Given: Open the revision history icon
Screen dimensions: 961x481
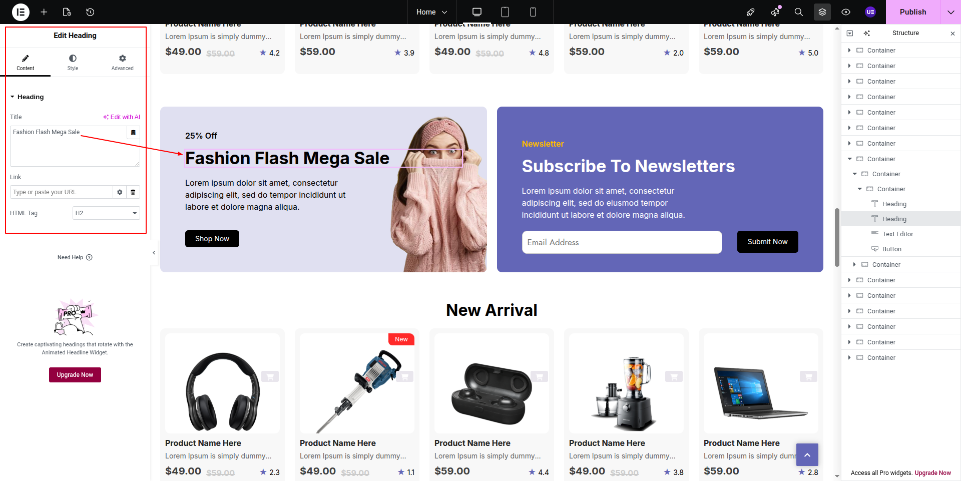Looking at the screenshot, I should (90, 12).
